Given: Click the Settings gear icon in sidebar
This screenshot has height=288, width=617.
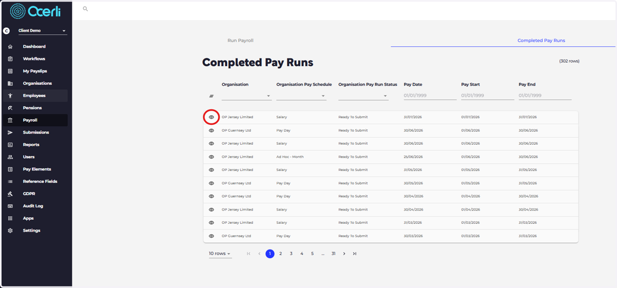Looking at the screenshot, I should (10, 231).
